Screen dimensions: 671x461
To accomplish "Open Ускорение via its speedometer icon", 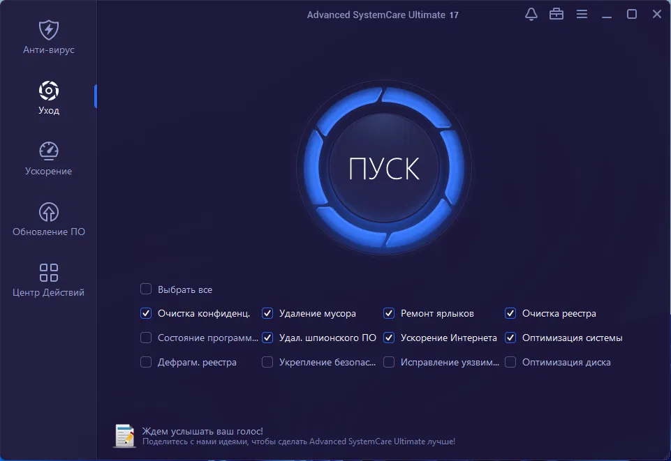I will pos(48,150).
